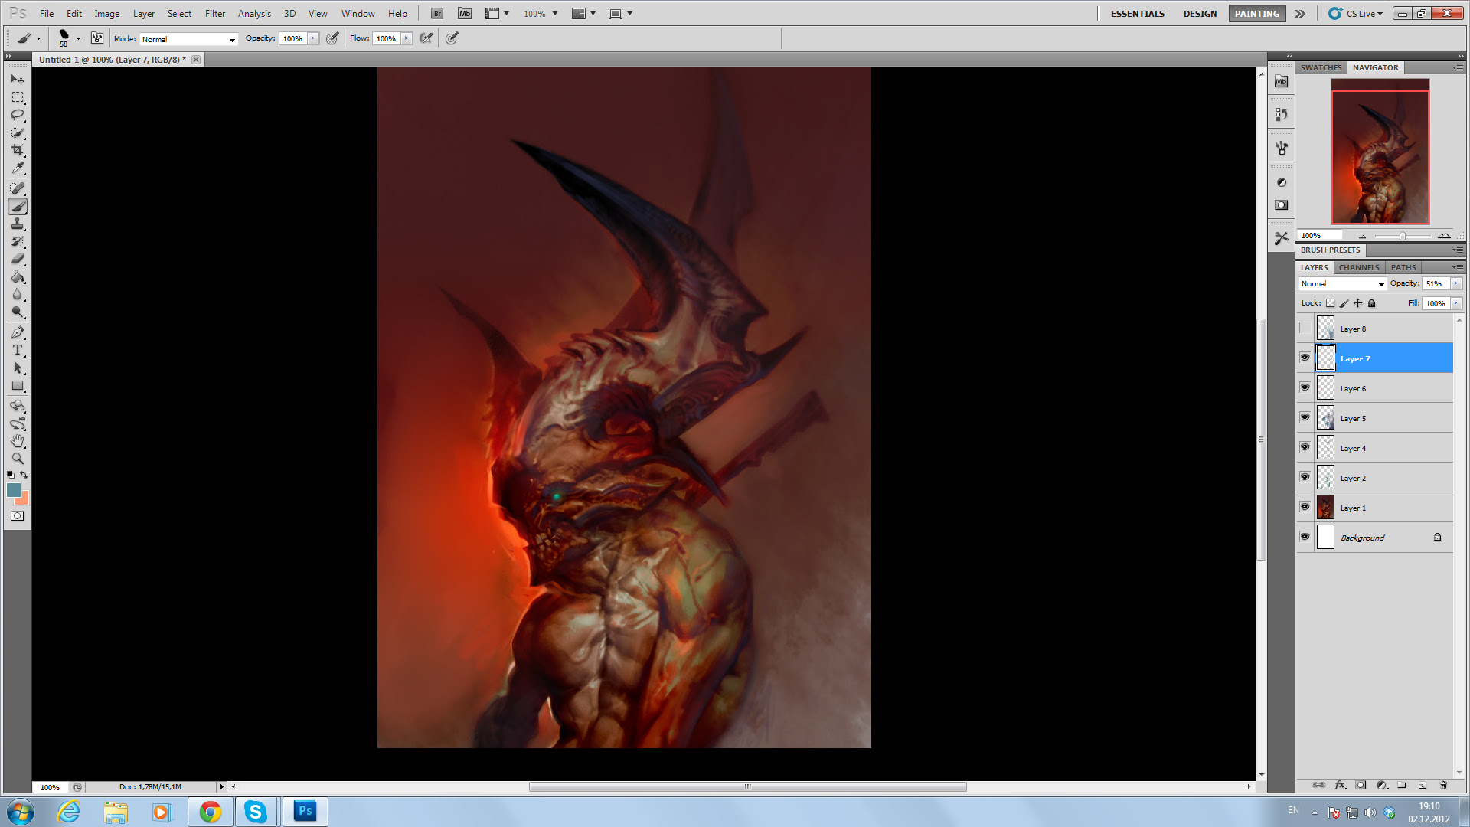
Task: Switch to the Essentials workspace
Action: click(1137, 14)
